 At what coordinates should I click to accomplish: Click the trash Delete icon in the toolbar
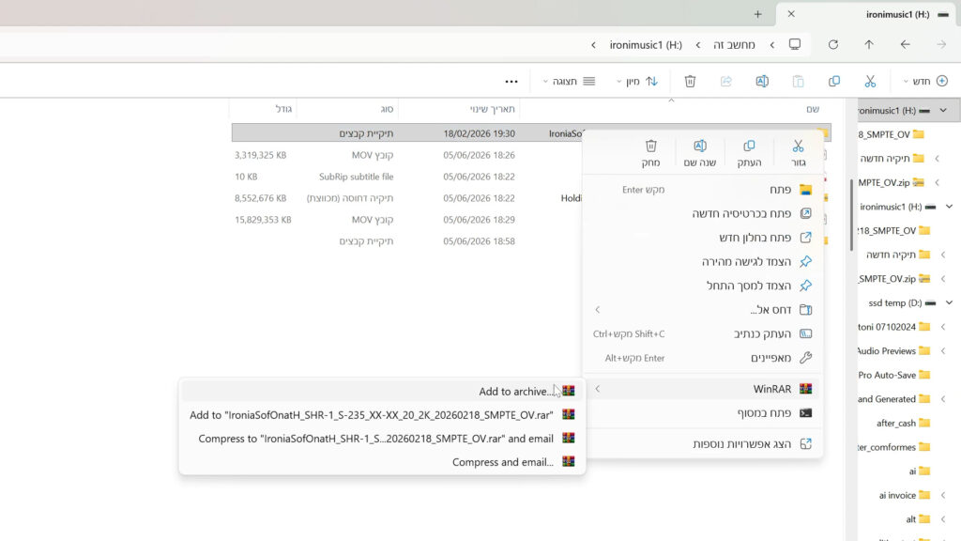coord(690,81)
